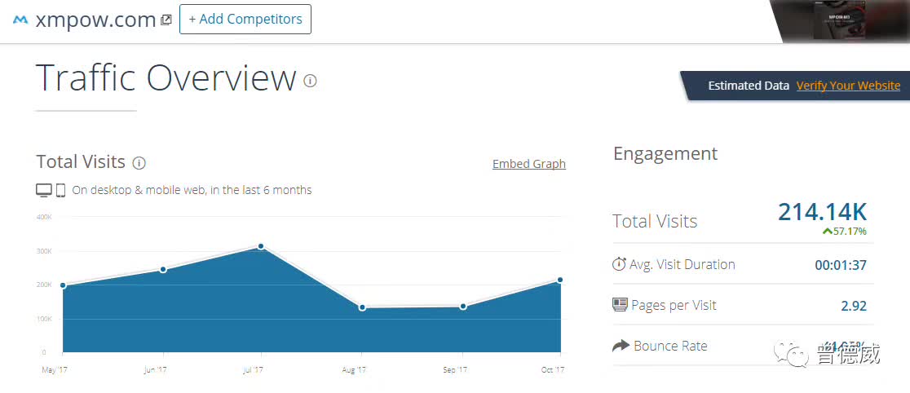Click the Pages per Visit icon
Image resolution: width=910 pixels, height=393 pixels.
[620, 305]
